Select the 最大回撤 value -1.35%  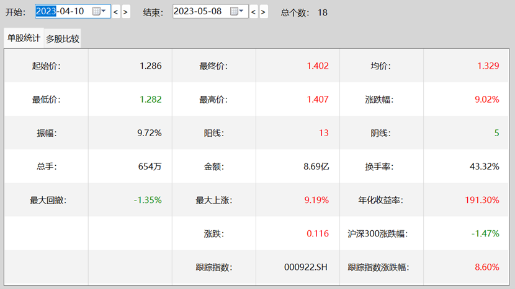coord(148,200)
